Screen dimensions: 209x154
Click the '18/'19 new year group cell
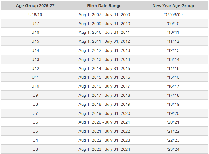click(x=173, y=104)
